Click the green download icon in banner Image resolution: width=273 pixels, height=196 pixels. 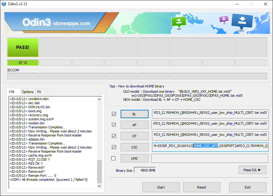click(x=179, y=22)
